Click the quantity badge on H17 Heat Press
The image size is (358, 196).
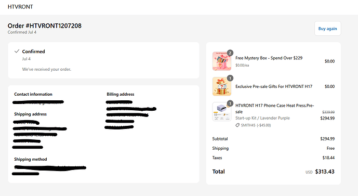pos(230,103)
